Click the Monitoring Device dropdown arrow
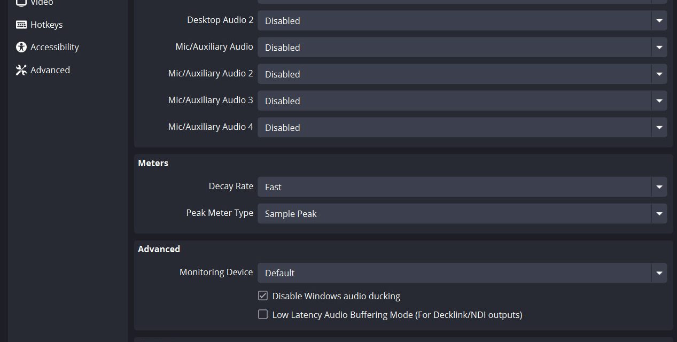The image size is (677, 342). tap(659, 273)
